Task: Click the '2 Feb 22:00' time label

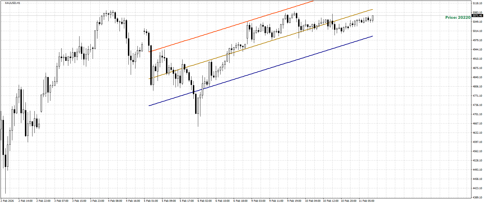Action: click(44, 201)
